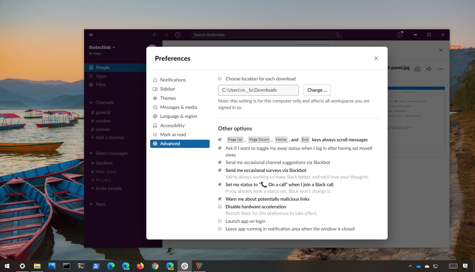Go back with the left arrow
Image resolution: width=475 pixels, height=272 pixels.
click(x=155, y=35)
